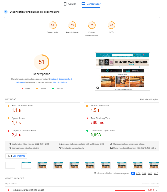Expand Speed Index metric
The width and height of the screenshot is (167, 192).
[42, 121]
